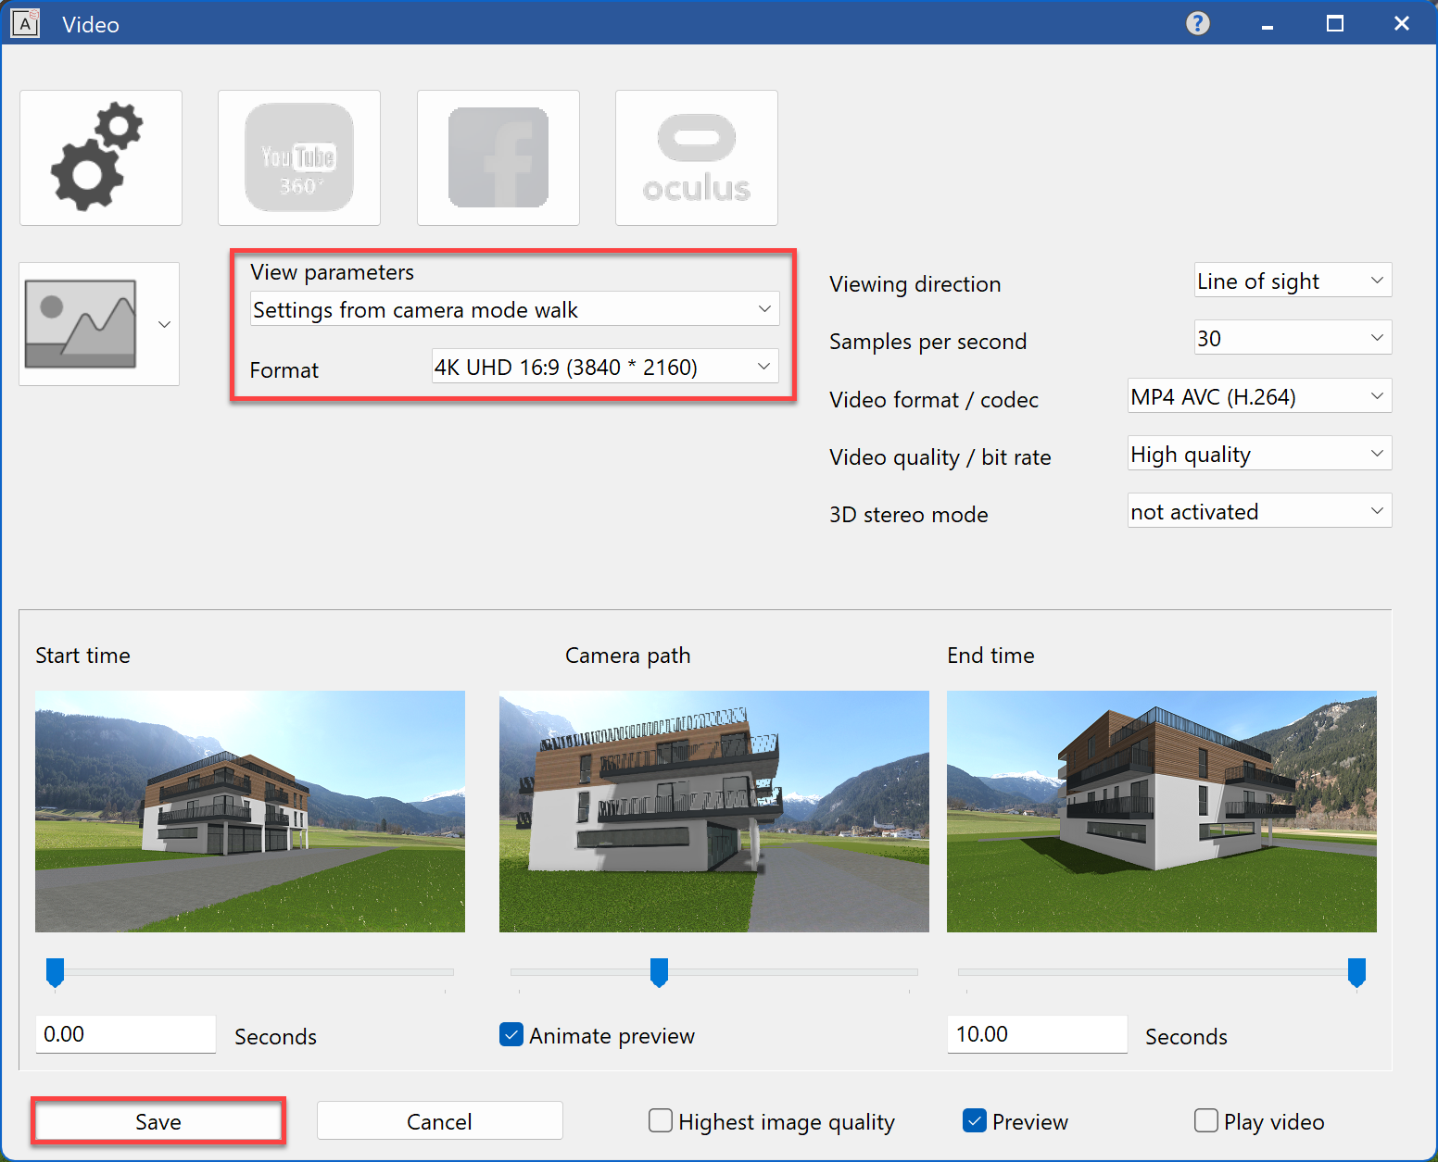Screen dimensions: 1438x1162
Task: Select the Oculus preset
Action: (x=697, y=157)
